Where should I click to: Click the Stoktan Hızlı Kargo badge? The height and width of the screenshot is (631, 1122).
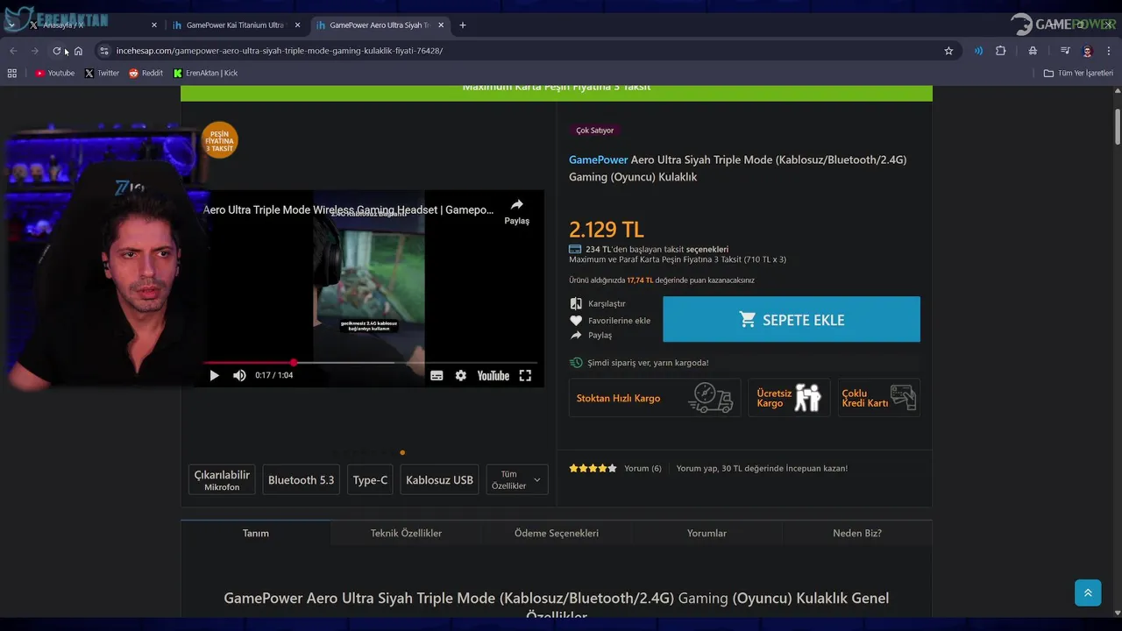pyautogui.click(x=655, y=398)
